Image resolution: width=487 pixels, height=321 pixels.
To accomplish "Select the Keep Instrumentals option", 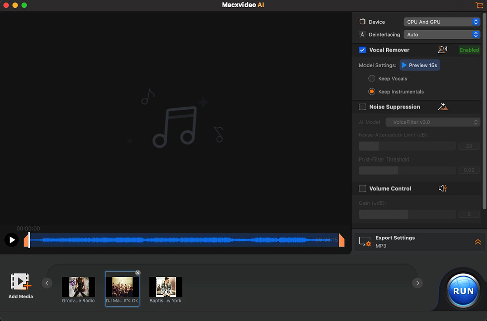I will click(x=372, y=91).
